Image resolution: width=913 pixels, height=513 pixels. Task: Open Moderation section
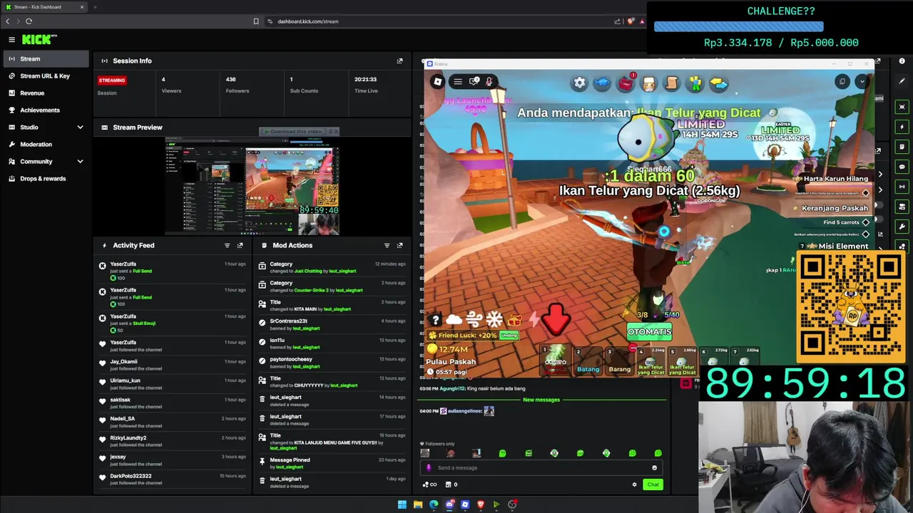46,145
